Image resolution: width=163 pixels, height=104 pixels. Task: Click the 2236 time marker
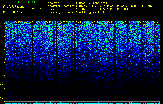coord(95,22)
